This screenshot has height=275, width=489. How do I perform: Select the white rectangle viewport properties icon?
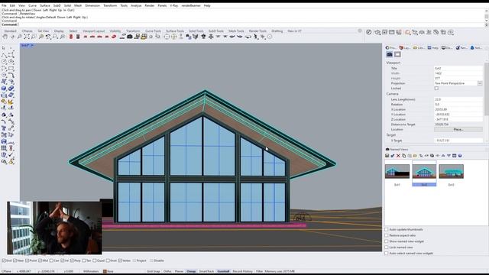(x=397, y=54)
